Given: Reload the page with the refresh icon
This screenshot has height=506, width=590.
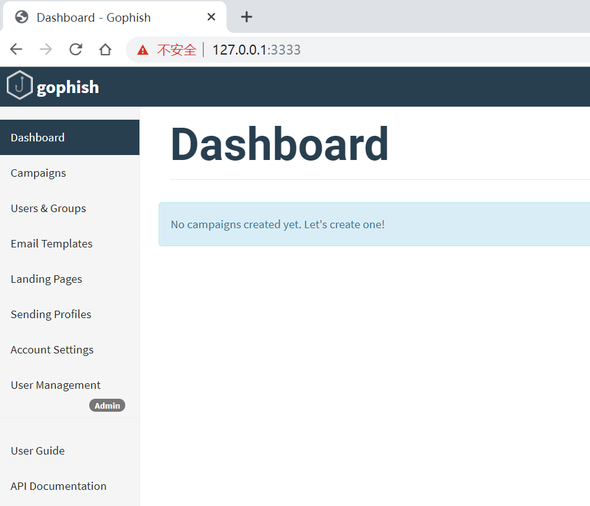Looking at the screenshot, I should [x=76, y=50].
